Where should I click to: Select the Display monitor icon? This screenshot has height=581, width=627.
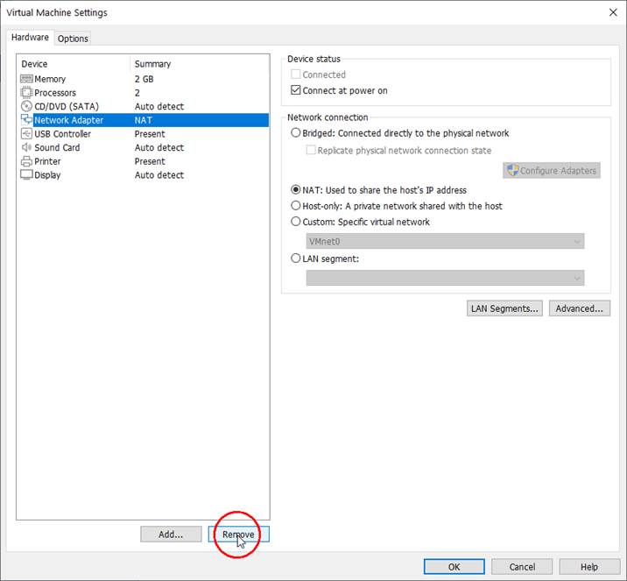(x=26, y=175)
